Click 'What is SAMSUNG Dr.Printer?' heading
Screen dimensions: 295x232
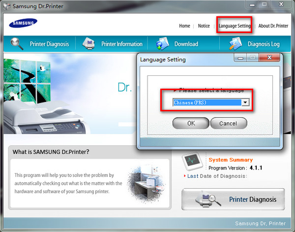51,152
